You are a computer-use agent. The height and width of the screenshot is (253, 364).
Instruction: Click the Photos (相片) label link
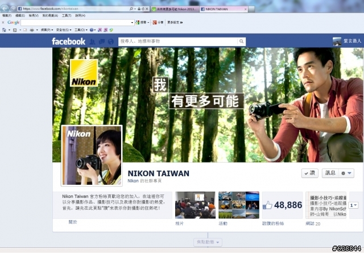pyautogui.click(x=179, y=223)
